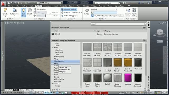Switch to the Home ribbon tab
This screenshot has width=169, height=95.
click(x=11, y=6)
